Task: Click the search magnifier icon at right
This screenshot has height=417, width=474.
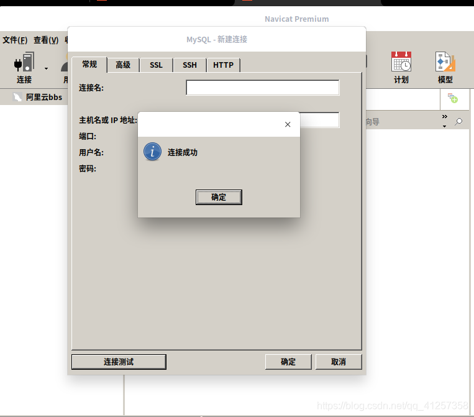Action: (x=458, y=122)
